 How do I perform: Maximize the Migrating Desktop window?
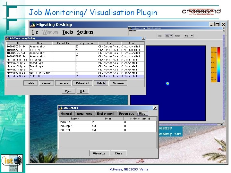tap(217, 24)
